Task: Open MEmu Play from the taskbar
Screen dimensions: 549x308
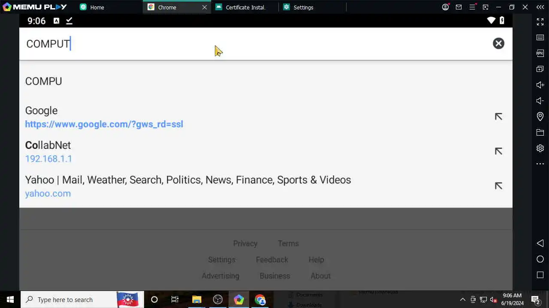Action: pos(239,299)
